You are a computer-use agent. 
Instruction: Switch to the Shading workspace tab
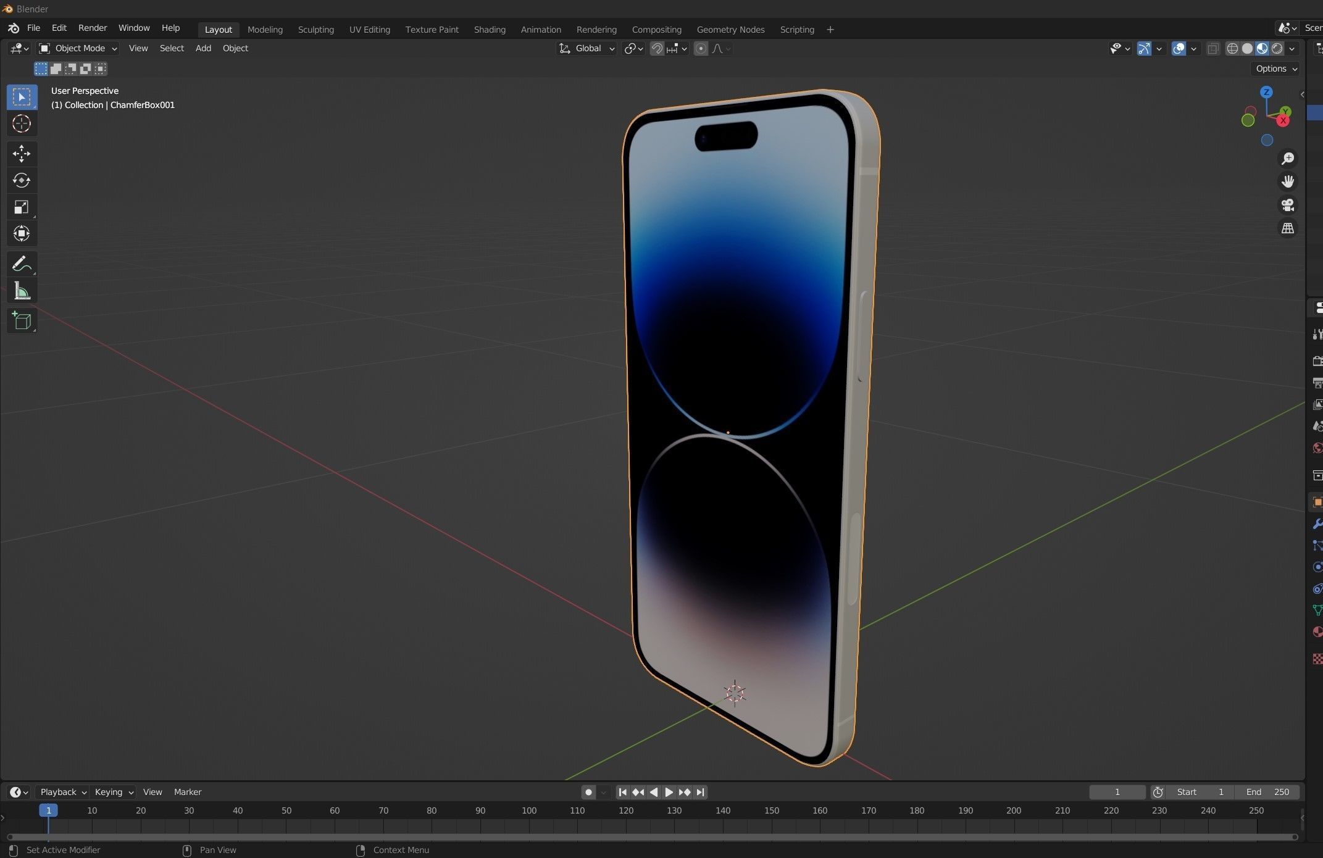coord(490,30)
